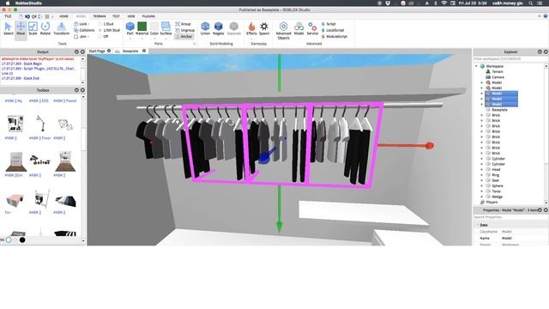Click the Separate solid modeling tool
Image resolution: width=549 pixels, height=309 pixels.
click(x=234, y=28)
